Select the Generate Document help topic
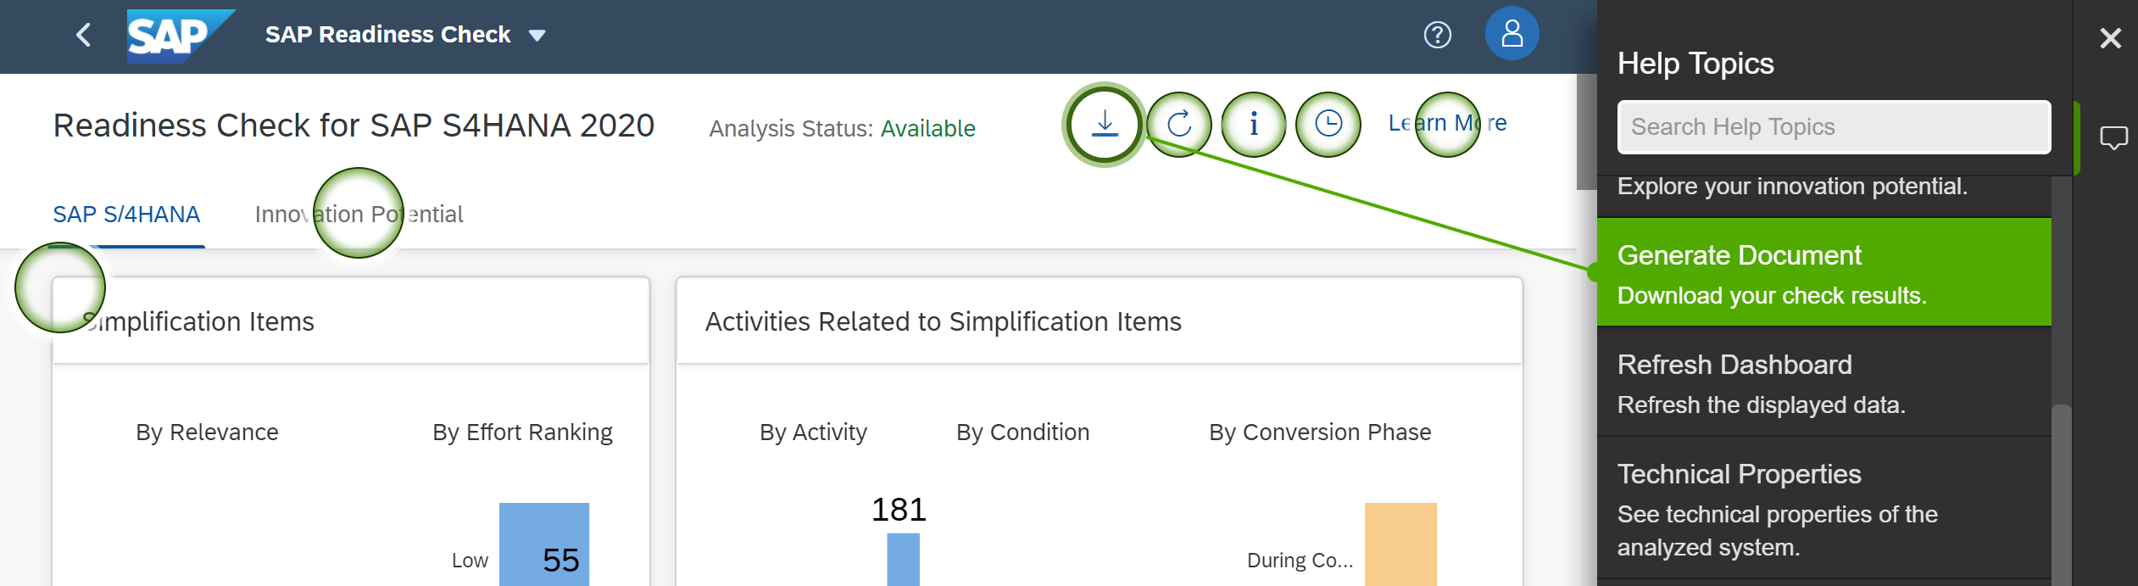2138x586 pixels. (1823, 273)
